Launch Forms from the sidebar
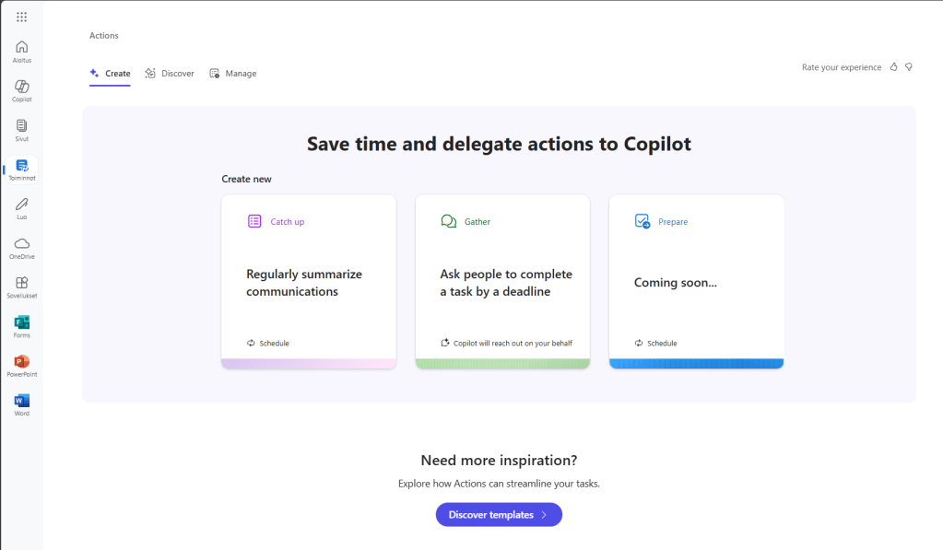The width and height of the screenshot is (943, 550). [22, 325]
